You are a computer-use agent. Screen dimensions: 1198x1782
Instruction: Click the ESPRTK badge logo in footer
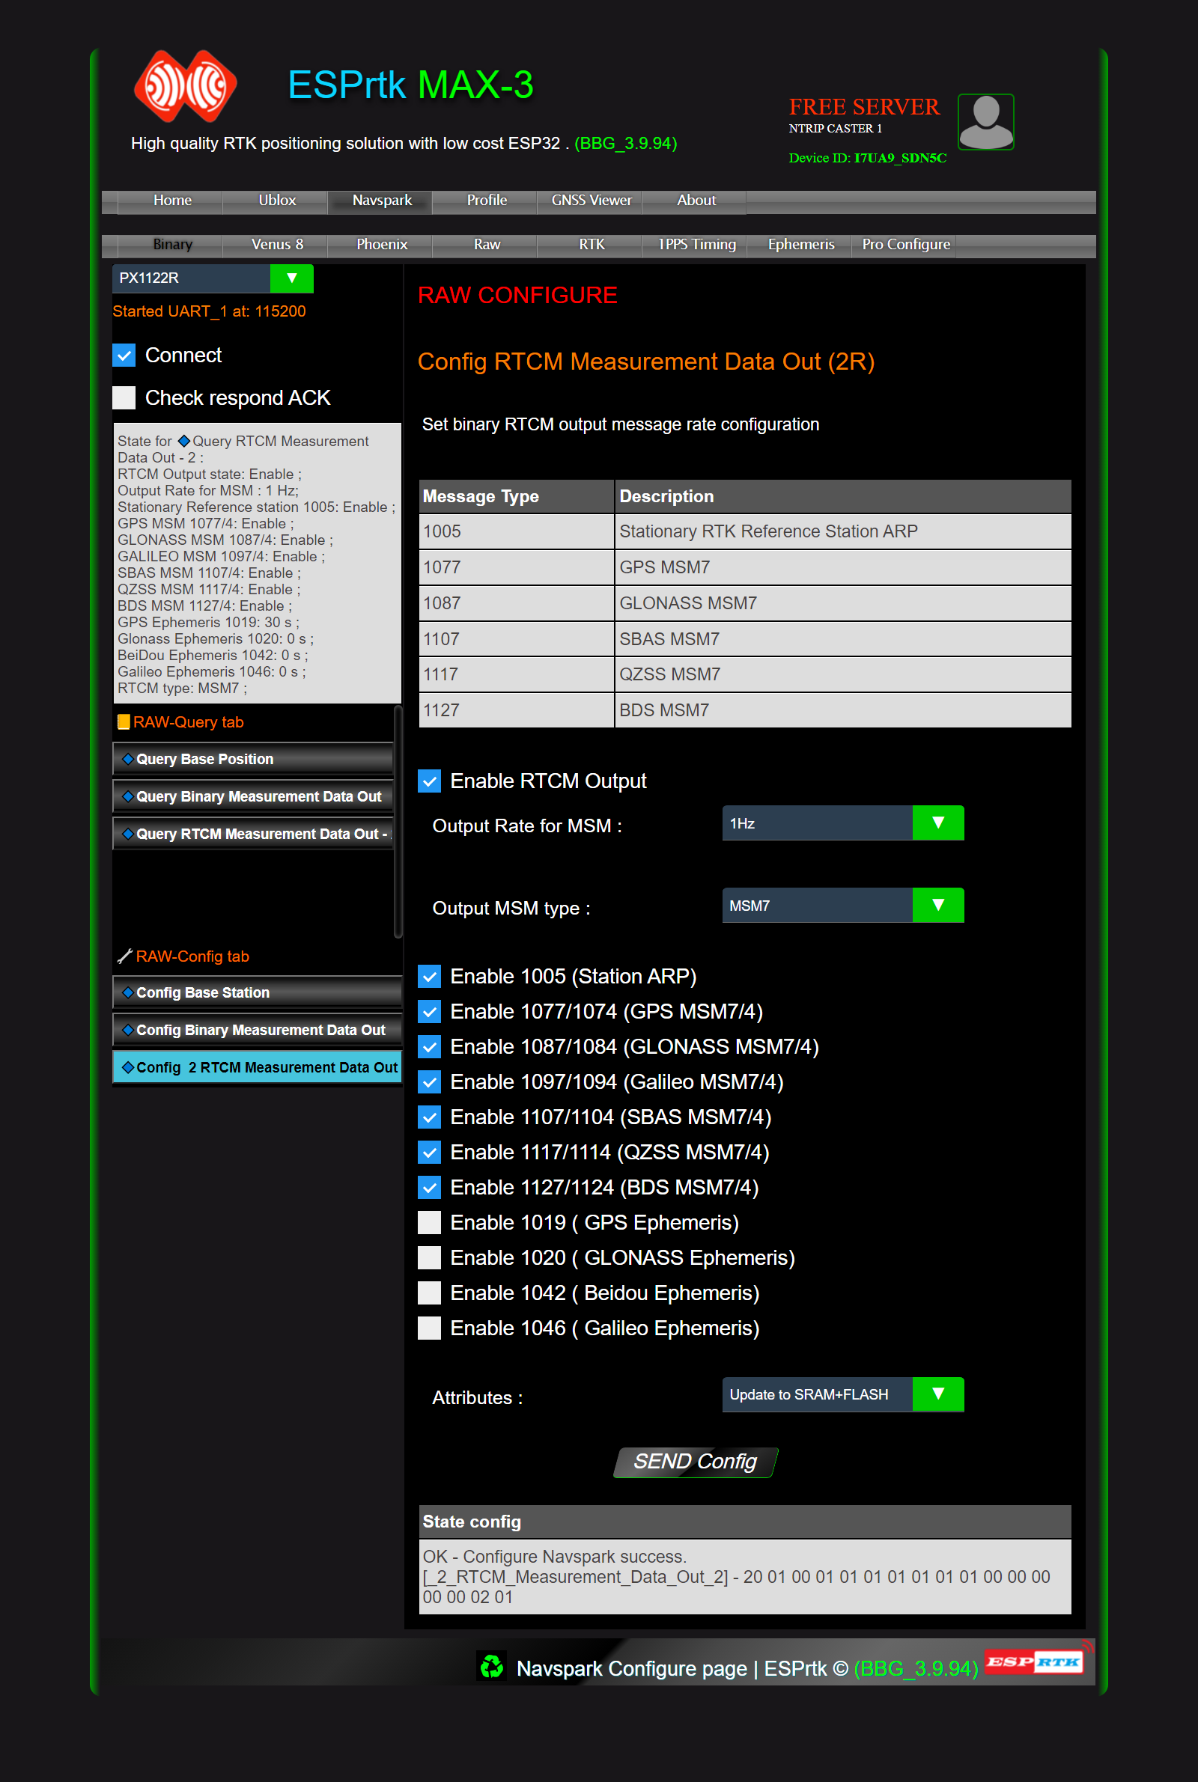pyautogui.click(x=1034, y=1662)
